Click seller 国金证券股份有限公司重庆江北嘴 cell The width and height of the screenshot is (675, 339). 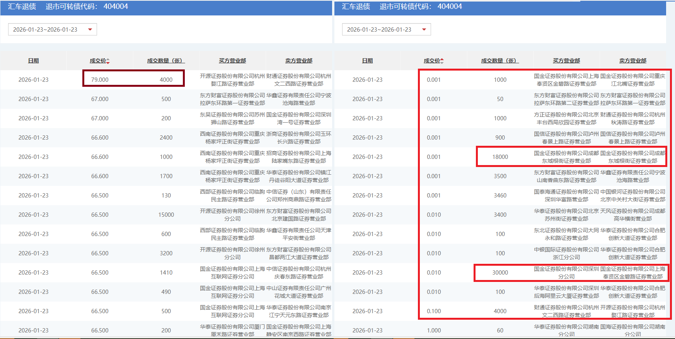pos(633,80)
